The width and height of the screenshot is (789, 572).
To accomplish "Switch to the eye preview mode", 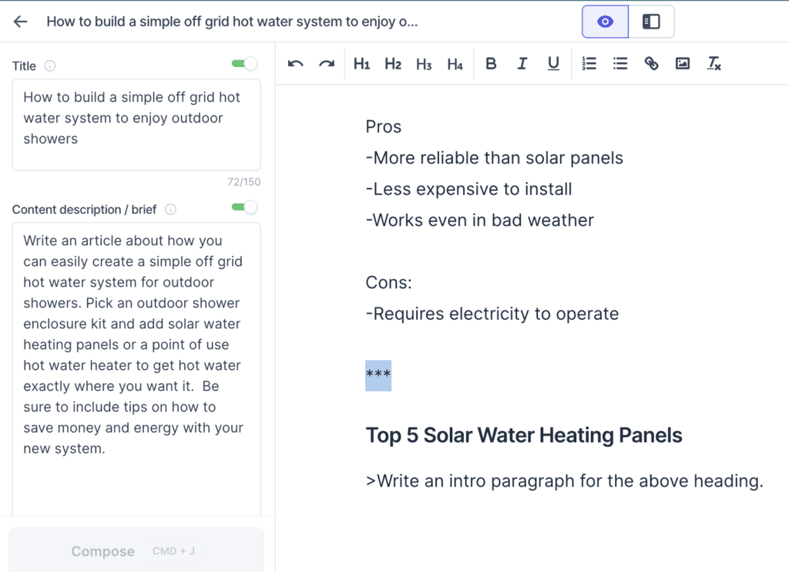I will click(606, 22).
